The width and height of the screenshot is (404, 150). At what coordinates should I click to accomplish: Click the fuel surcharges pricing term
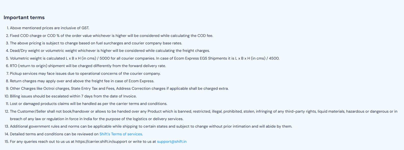(x=96, y=43)
